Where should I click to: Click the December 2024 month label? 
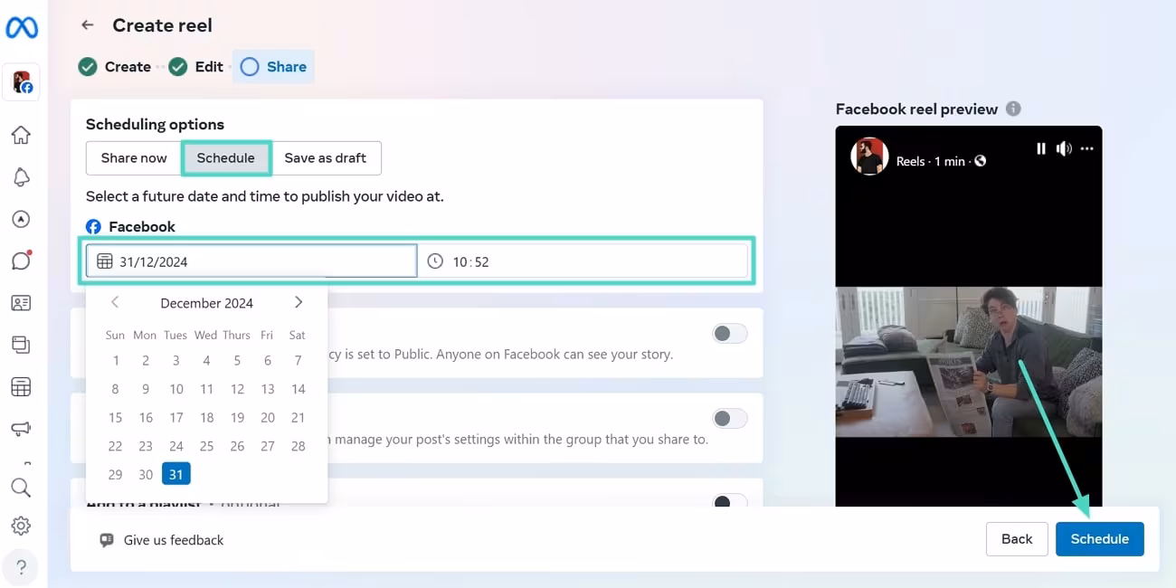point(206,303)
